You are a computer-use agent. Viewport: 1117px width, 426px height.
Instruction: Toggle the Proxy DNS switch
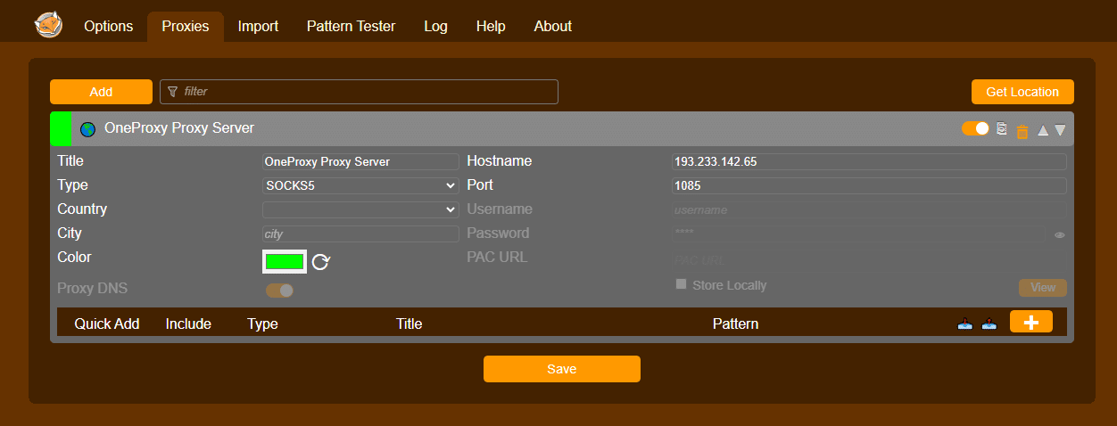coord(279,290)
